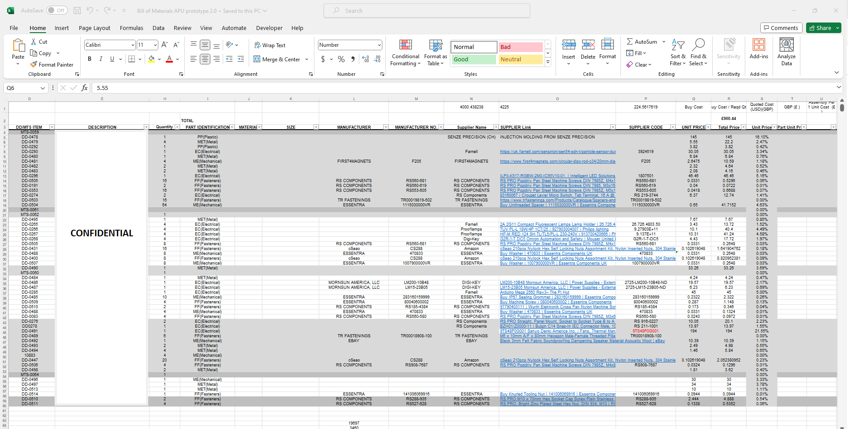Open Conditional Formatting menu

[x=405, y=53]
